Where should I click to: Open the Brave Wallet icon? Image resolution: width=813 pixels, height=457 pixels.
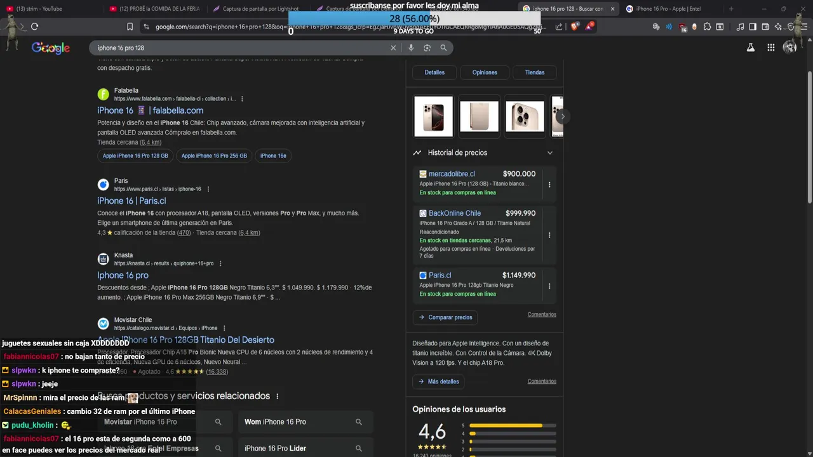tap(765, 27)
